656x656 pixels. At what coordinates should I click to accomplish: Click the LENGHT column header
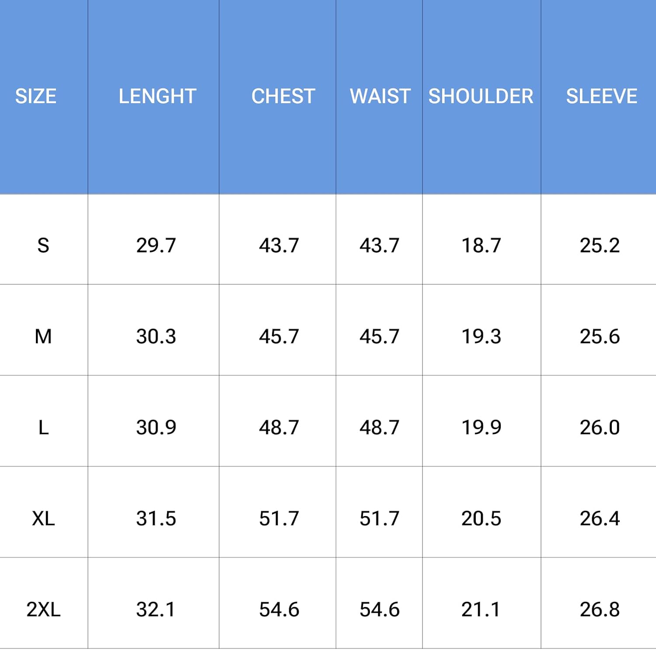(157, 96)
